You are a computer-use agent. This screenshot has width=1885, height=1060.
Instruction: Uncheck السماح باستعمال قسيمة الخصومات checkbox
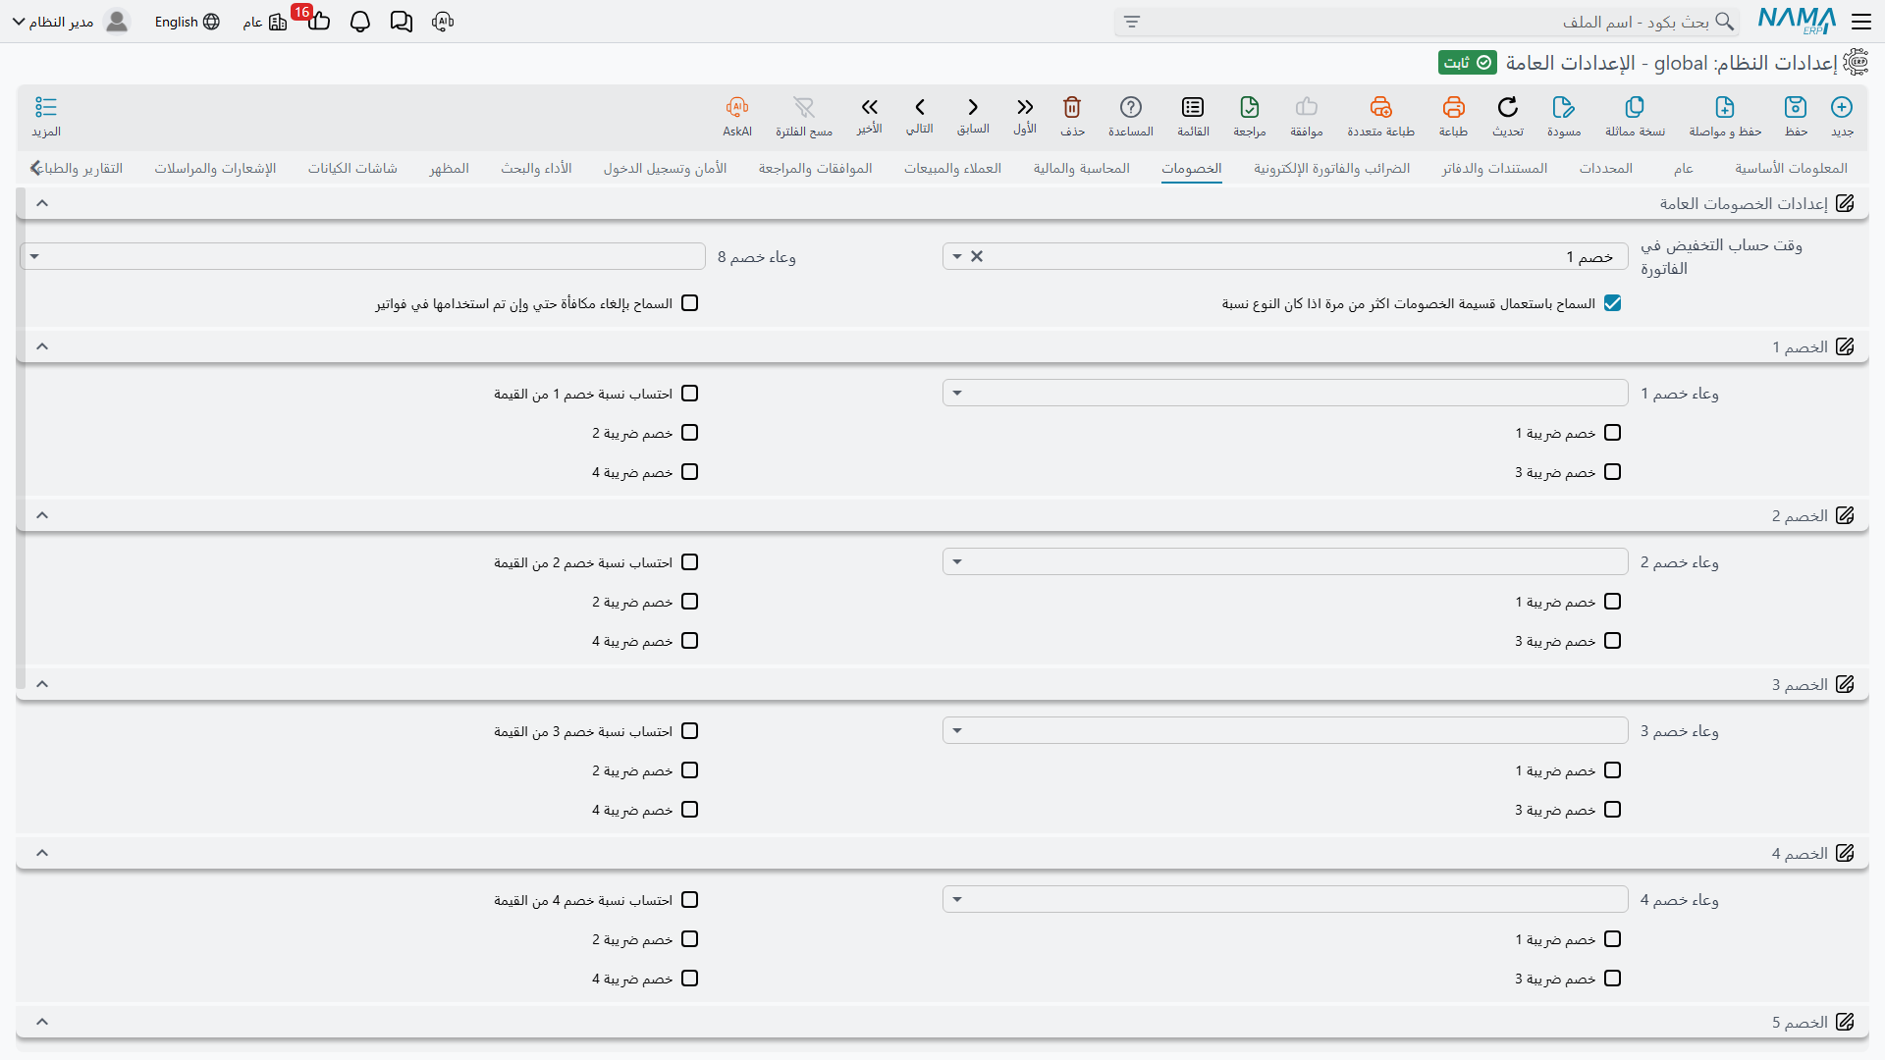coord(1613,303)
